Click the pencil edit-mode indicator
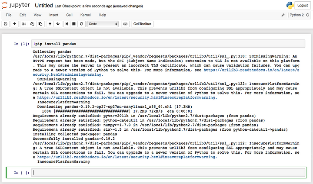The image size is (313, 184). pyautogui.click(x=283, y=15)
